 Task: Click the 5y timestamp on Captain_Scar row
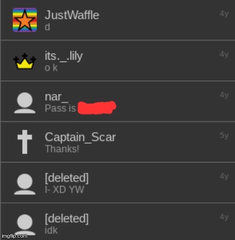(x=224, y=135)
